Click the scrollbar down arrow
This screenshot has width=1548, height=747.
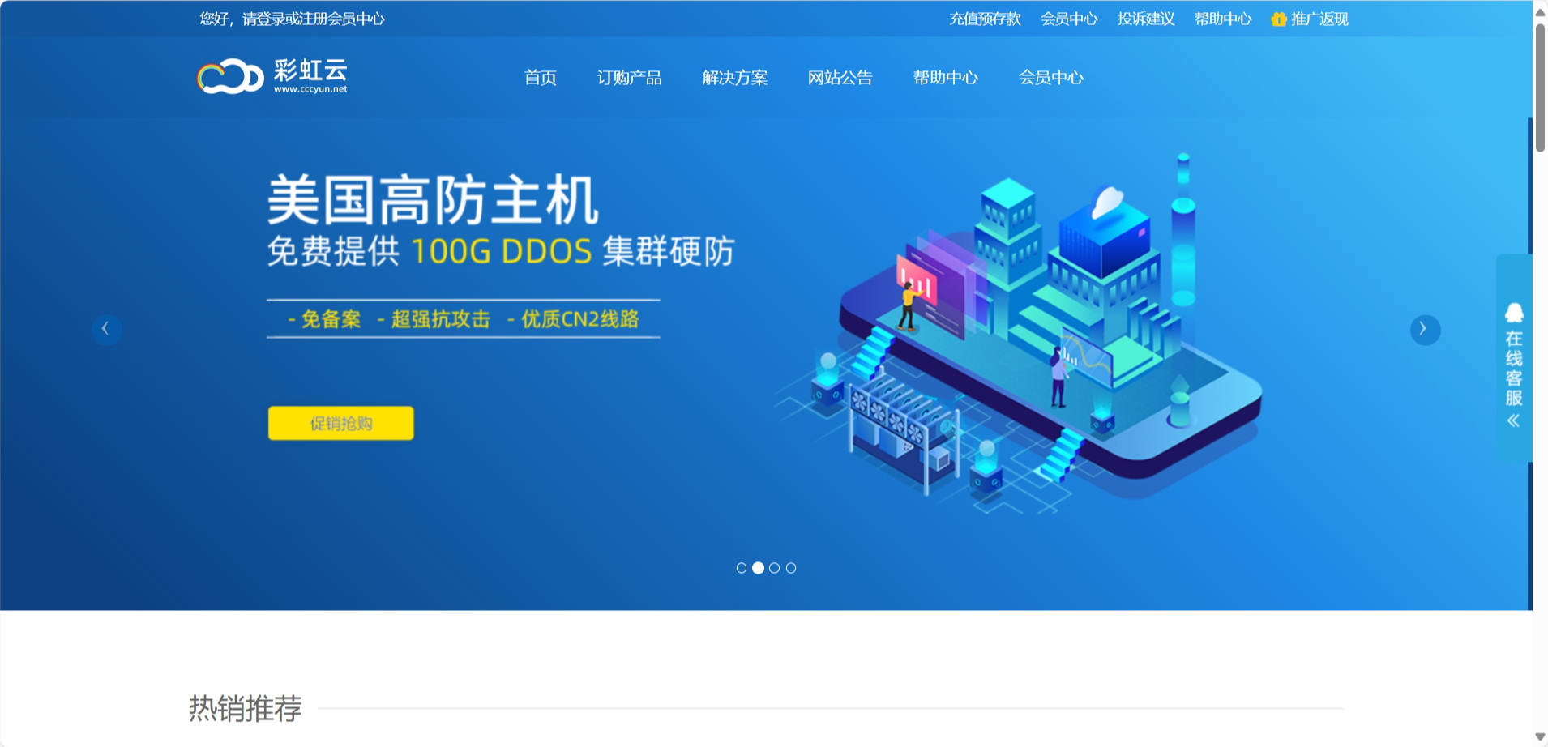tap(1540, 737)
